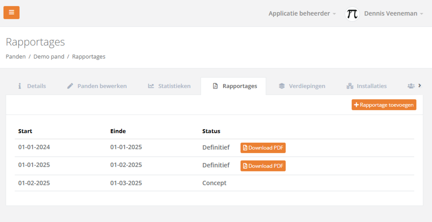Click the pencil icon for Panden bewerken
This screenshot has height=222, width=432.
(70, 86)
